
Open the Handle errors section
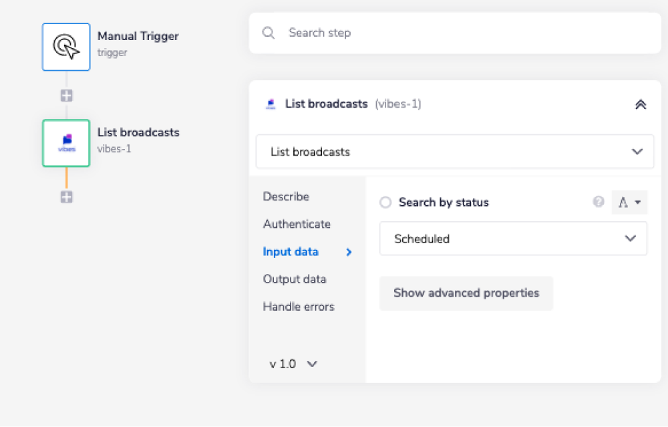(x=299, y=307)
